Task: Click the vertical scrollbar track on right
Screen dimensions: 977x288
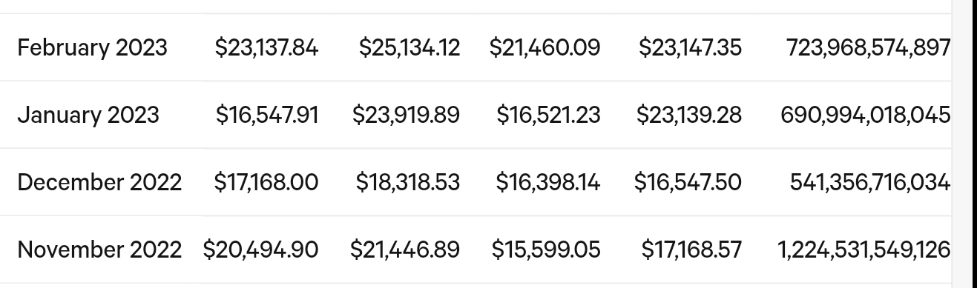Action: click(x=964, y=144)
